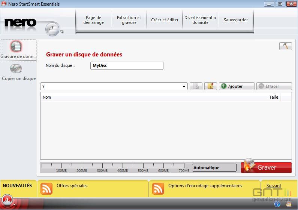
Task: Go to Divertissement à domicile tab
Action: (200, 20)
